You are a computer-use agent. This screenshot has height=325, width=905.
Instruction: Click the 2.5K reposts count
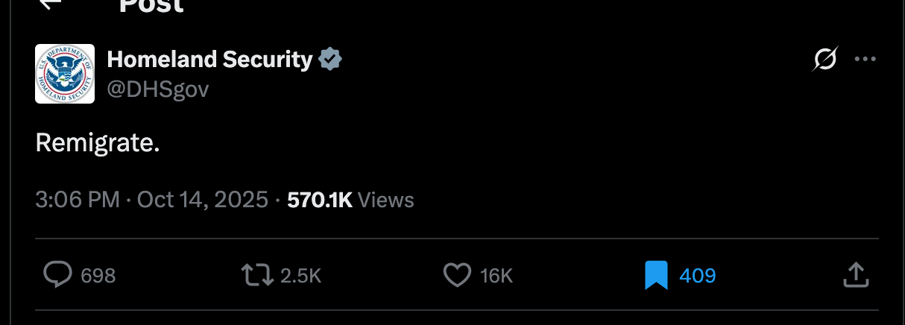(300, 276)
